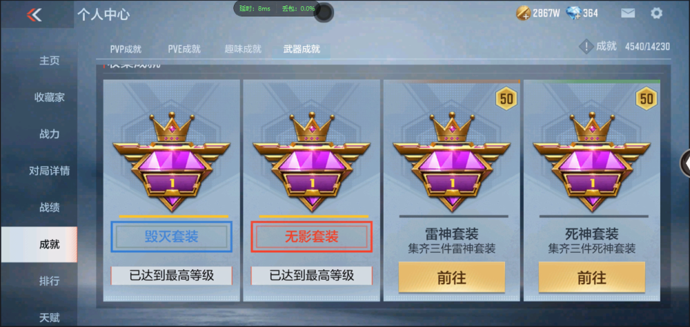Switch to the PVE成就 tab

click(184, 49)
